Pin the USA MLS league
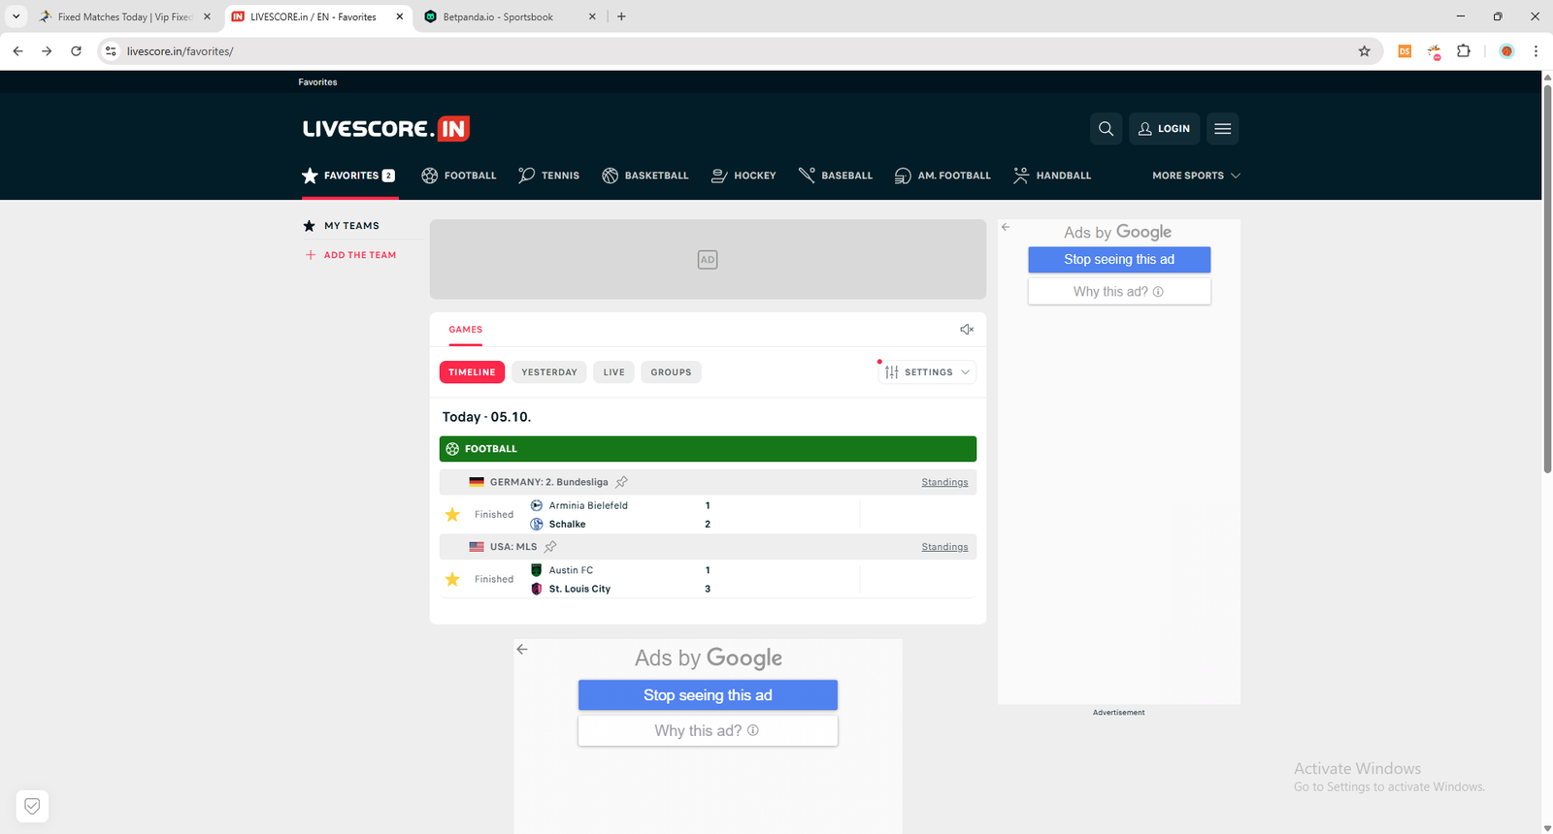Viewport: 1553px width, 834px height. tap(550, 547)
